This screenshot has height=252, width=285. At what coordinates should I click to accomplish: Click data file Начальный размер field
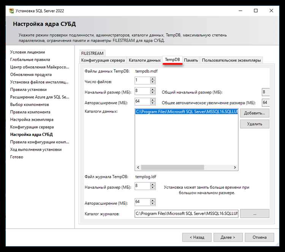[x=142, y=91]
